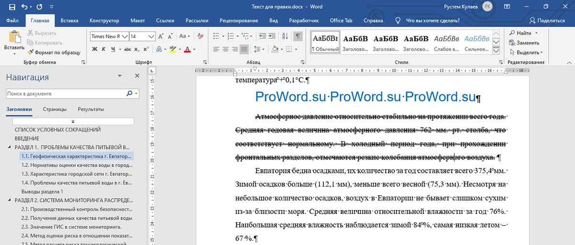
Task: Open the Выделить select dropdown
Action: point(525,52)
